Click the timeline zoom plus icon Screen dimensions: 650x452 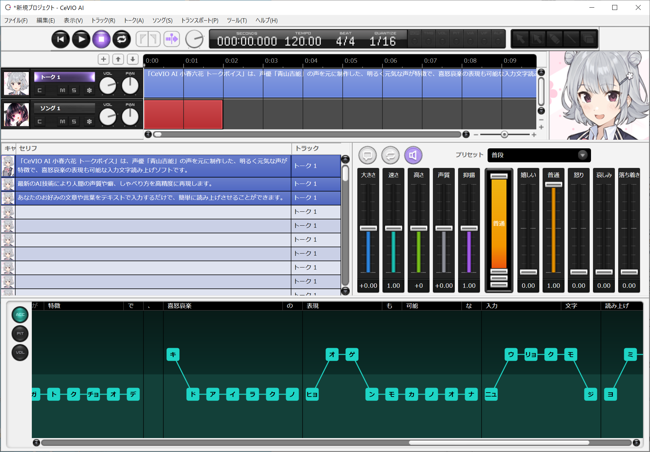pyautogui.click(x=534, y=134)
